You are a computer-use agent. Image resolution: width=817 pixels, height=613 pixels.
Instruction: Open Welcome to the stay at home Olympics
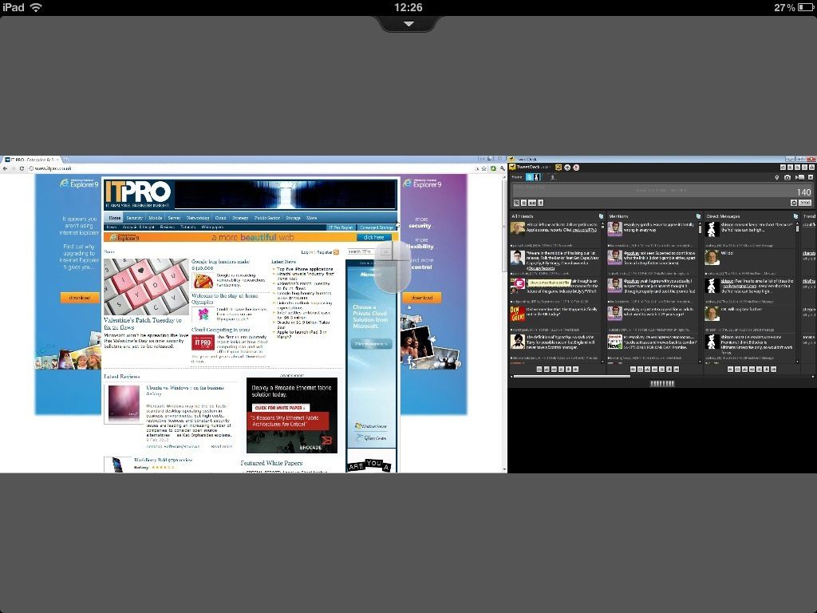pos(224,299)
